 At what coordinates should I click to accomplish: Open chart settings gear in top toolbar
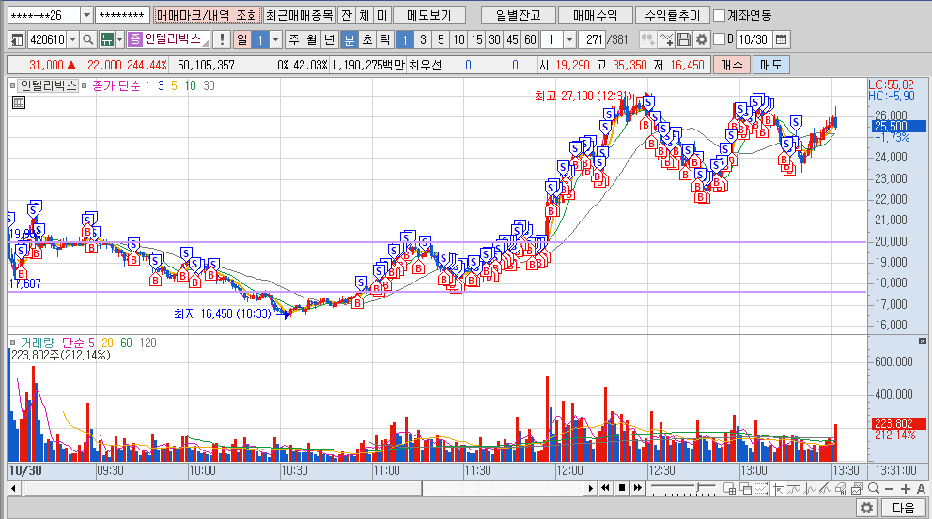coord(702,39)
